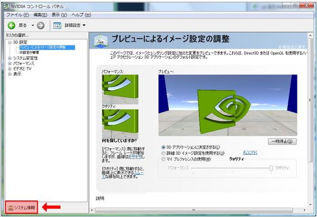Screen dimensions: 317x217
Task: Open the ファイル(F) menu
Action: tap(18, 15)
